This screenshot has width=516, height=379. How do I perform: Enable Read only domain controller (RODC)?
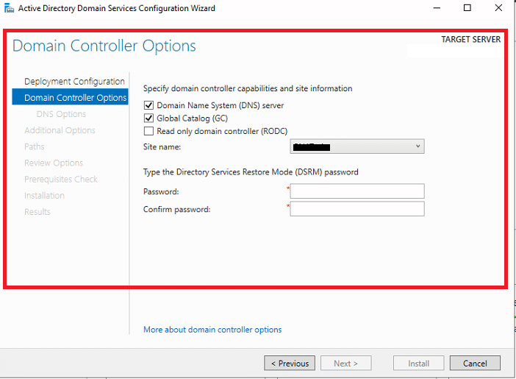point(148,131)
